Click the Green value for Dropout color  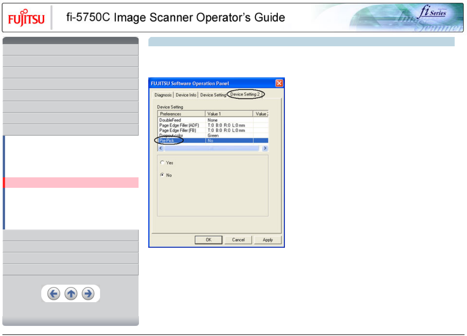click(213, 135)
